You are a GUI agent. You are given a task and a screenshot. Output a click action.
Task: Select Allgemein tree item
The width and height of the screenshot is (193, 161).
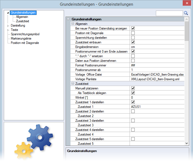pos(22,17)
